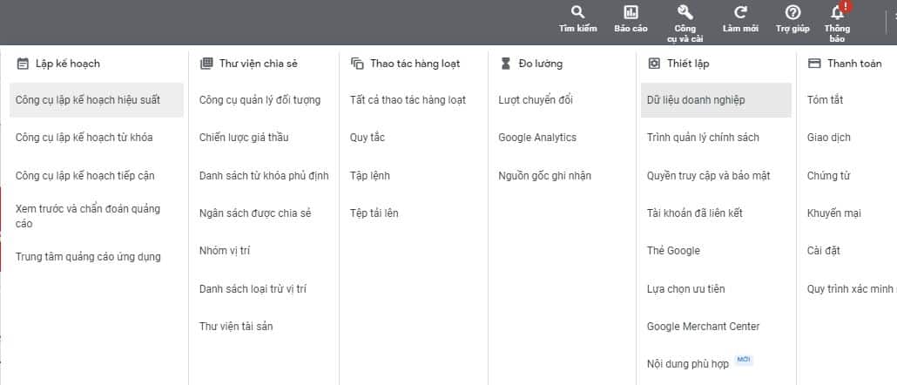Screen dimensions: 897x385
Task: Click the Thư viện chia sẻ library icon
Action: tap(206, 64)
